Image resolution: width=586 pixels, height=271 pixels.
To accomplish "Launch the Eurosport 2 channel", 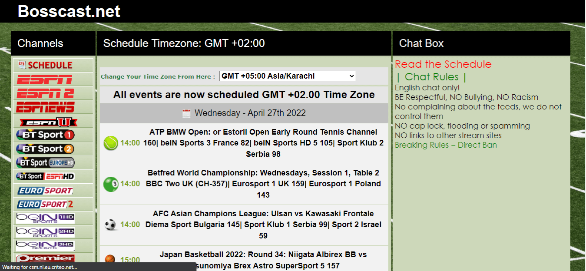I will tap(45, 204).
